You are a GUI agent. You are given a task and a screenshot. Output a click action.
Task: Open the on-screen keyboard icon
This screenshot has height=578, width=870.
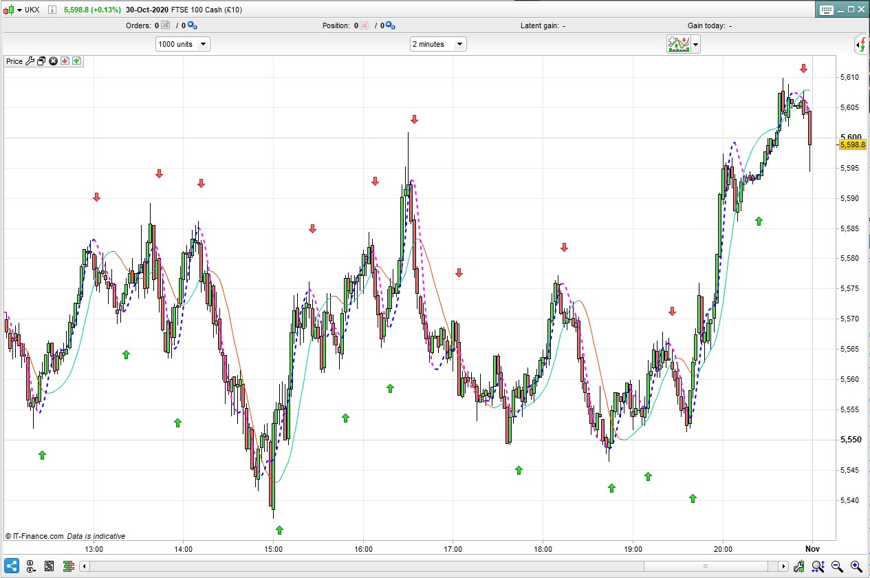tap(826, 10)
